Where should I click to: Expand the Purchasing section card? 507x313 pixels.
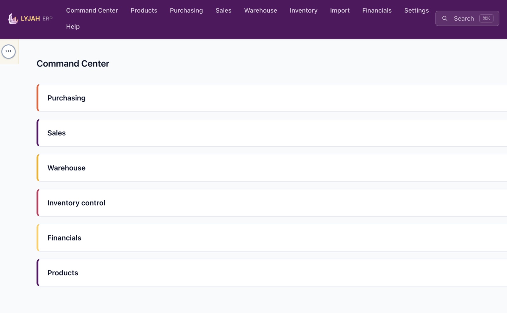pos(272,98)
